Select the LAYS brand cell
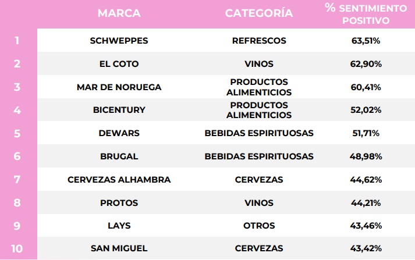Viewport: 415px width, 260px height. click(119, 226)
